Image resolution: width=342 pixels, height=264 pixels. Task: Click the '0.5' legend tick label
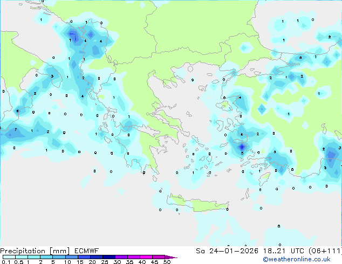point(19,262)
